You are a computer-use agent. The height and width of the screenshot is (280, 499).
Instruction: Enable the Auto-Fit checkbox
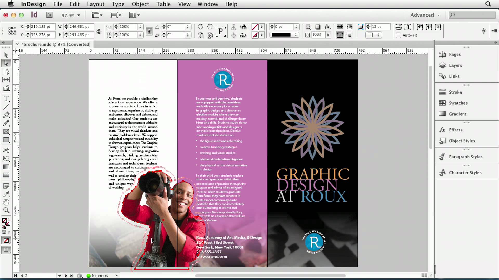(x=398, y=35)
